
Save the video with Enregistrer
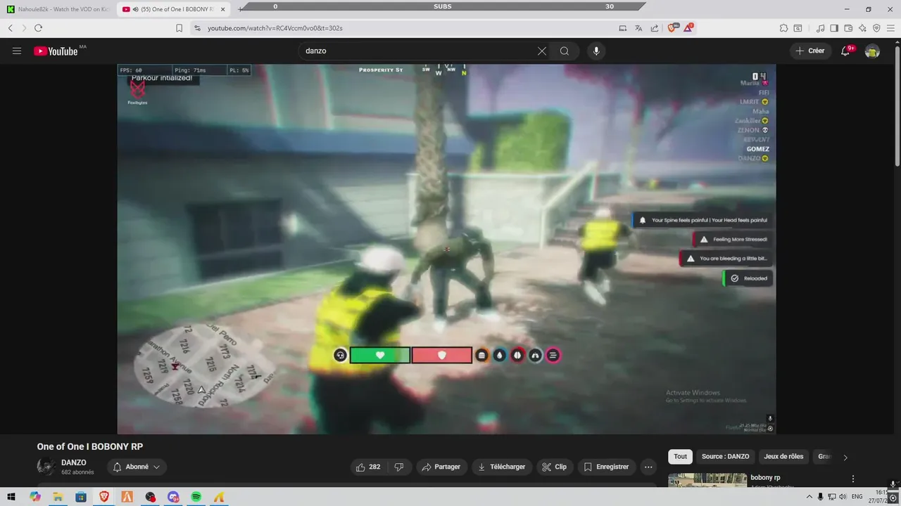[x=607, y=467]
